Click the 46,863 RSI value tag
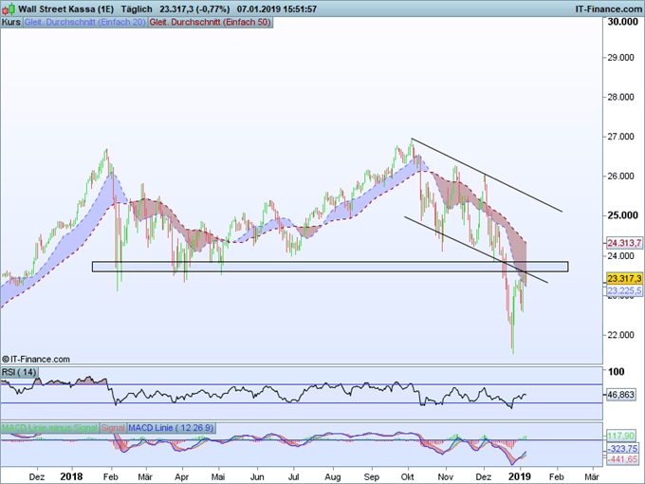645x484 pixels. pos(621,395)
